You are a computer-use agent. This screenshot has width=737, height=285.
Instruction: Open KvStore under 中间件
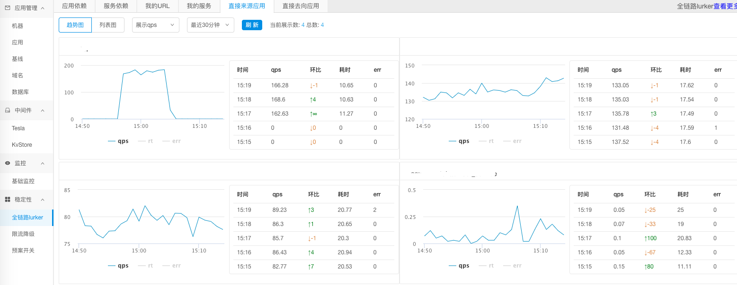tap(22, 145)
